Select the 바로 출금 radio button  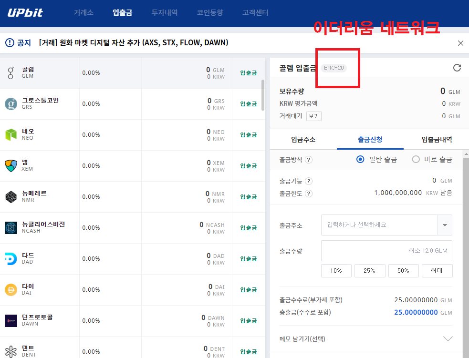[416, 159]
